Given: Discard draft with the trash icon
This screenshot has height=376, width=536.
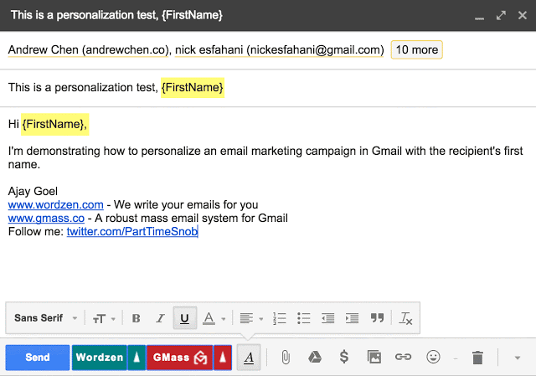Looking at the screenshot, I should 477,358.
